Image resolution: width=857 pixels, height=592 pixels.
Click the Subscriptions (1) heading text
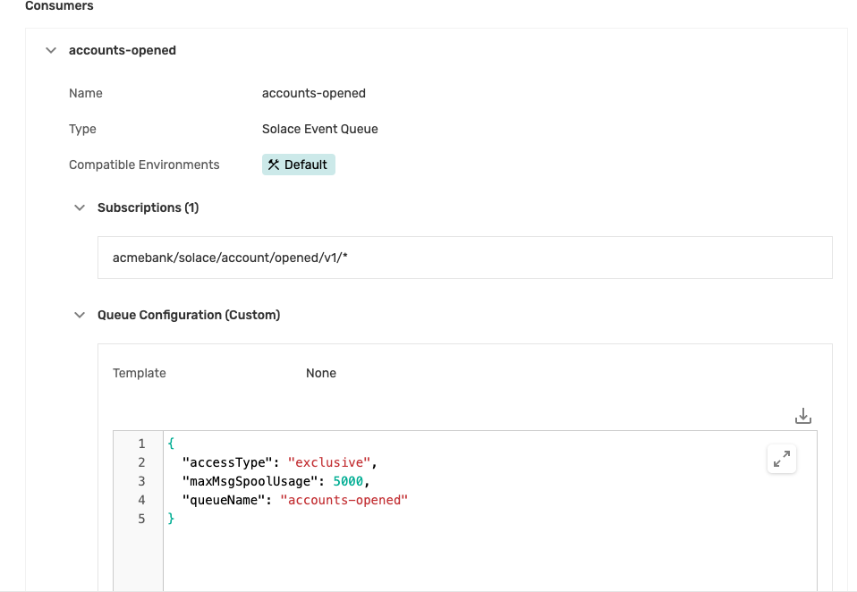tap(148, 207)
